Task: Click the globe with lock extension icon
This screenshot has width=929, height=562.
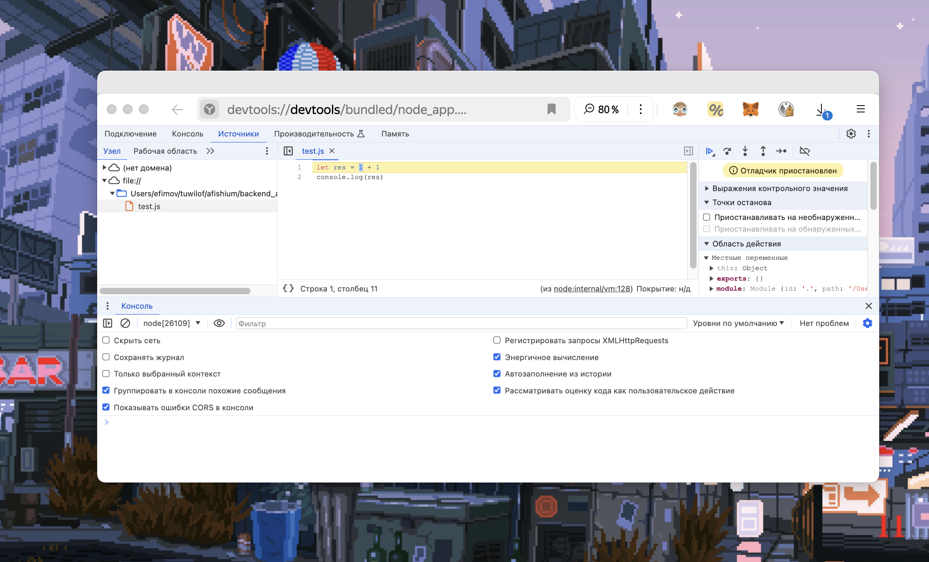Action: coord(786,109)
